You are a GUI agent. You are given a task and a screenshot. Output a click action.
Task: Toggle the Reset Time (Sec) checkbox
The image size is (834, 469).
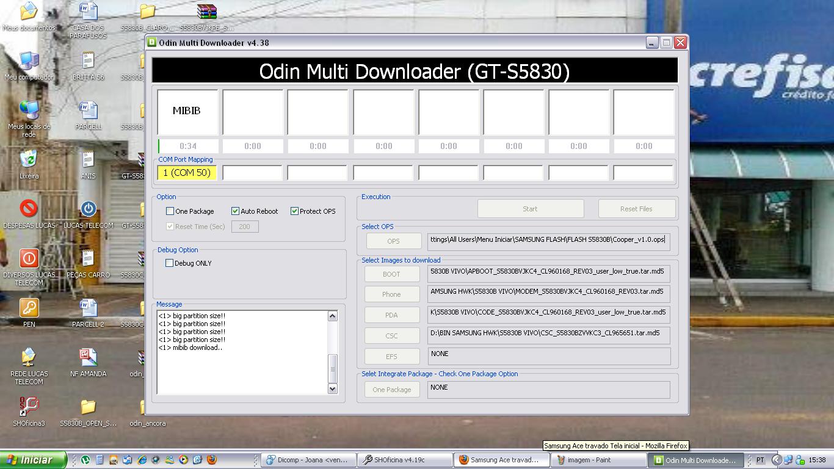(x=170, y=227)
